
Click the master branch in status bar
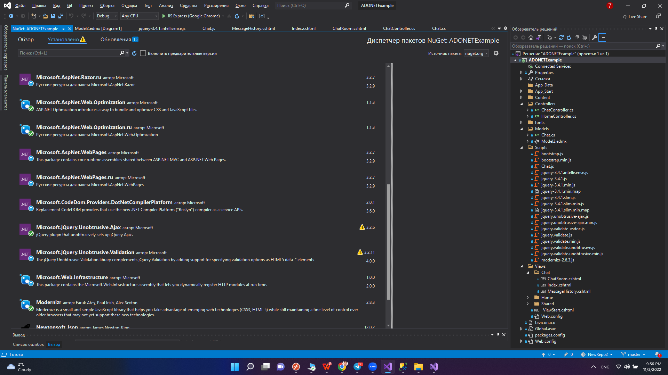click(633, 355)
